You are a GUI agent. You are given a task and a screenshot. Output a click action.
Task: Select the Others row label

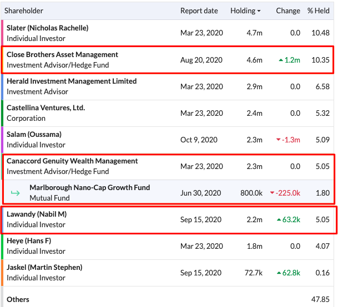click(x=18, y=299)
